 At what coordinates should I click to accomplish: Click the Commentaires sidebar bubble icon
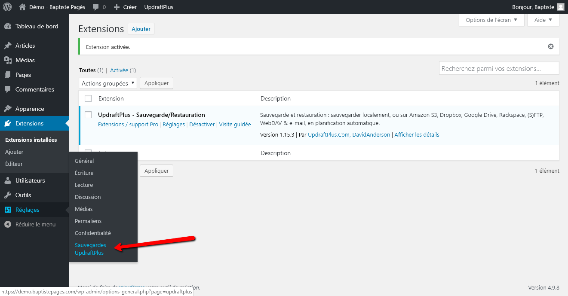(8, 89)
